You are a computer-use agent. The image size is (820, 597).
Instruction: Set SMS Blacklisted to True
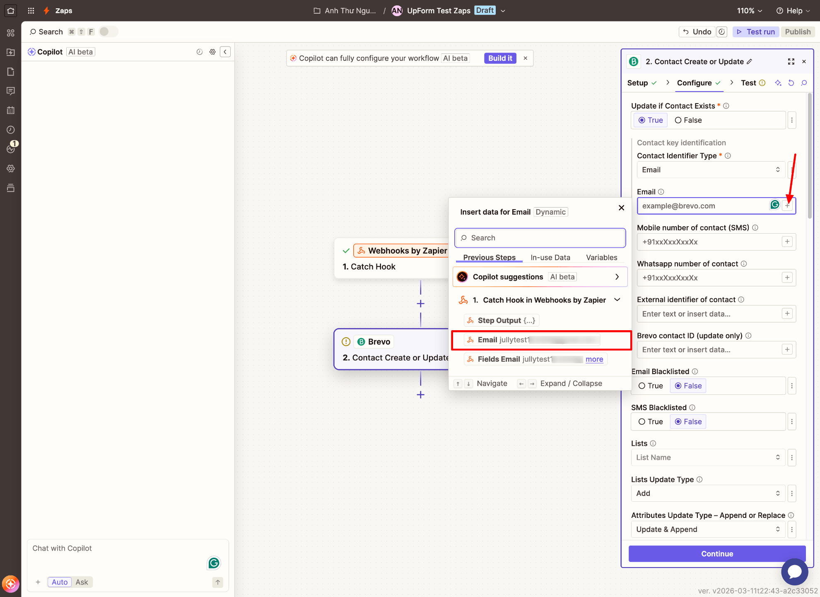click(651, 422)
